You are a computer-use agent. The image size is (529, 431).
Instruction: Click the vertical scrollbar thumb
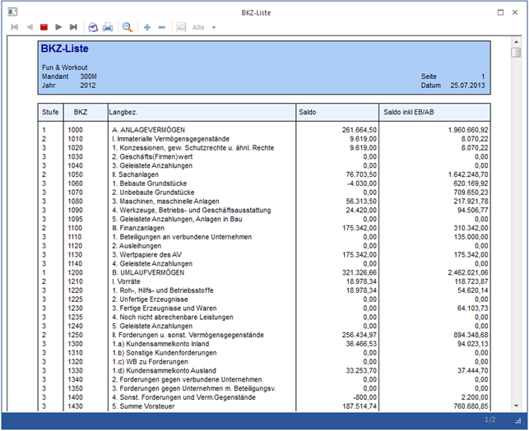(516, 53)
